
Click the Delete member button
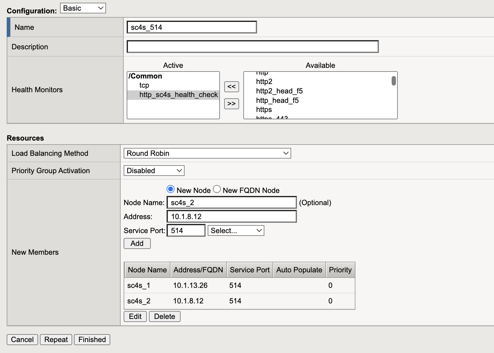coord(164,316)
